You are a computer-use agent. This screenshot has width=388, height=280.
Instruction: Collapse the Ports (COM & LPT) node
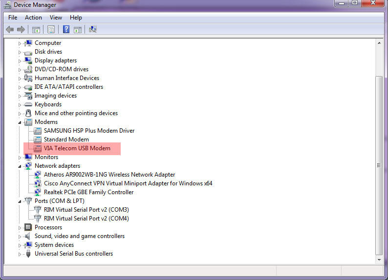[20, 201]
